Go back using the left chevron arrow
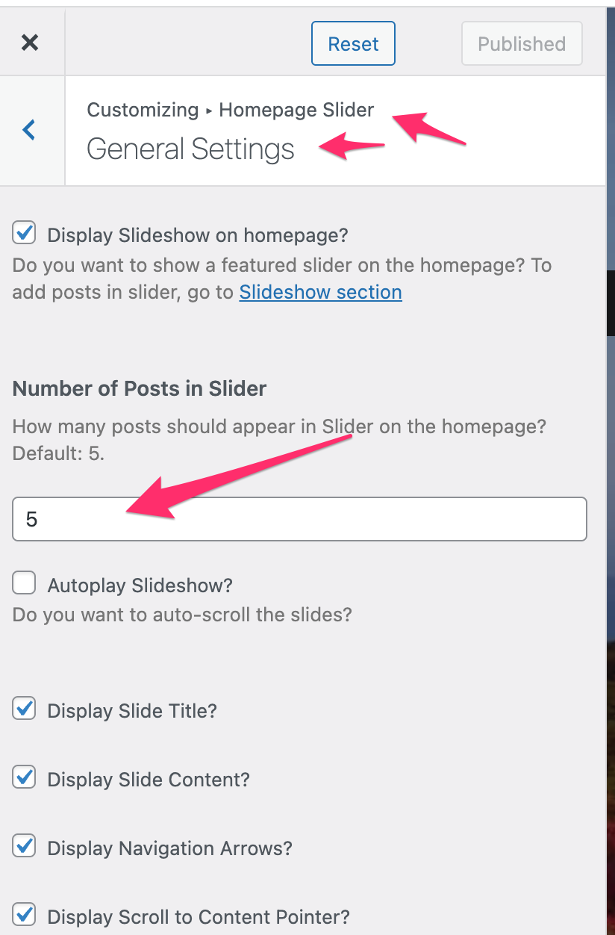 pyautogui.click(x=29, y=130)
